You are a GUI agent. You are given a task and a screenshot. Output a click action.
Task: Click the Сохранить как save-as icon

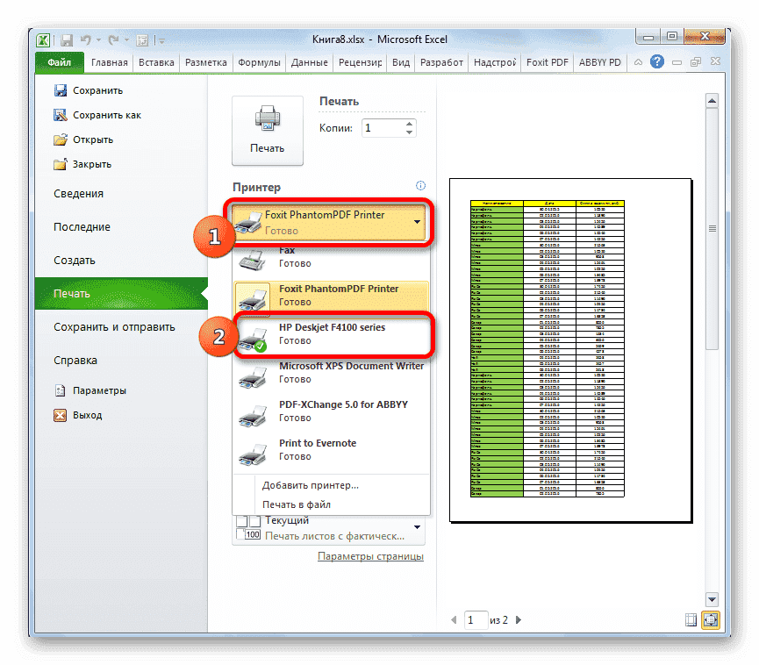tap(61, 115)
